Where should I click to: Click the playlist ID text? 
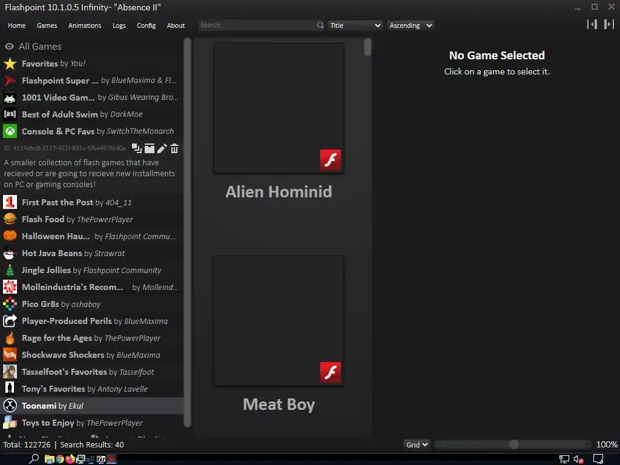[x=64, y=148]
